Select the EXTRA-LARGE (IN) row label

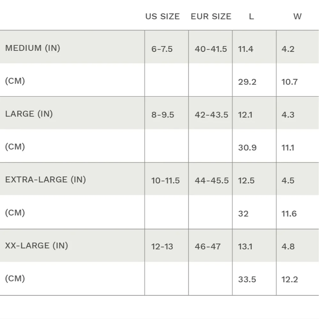pos(45,180)
